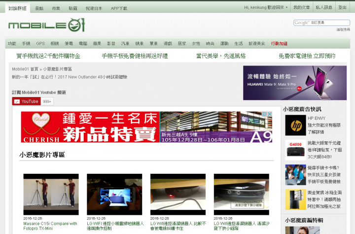Select 時尚 in the category menu

210,43
